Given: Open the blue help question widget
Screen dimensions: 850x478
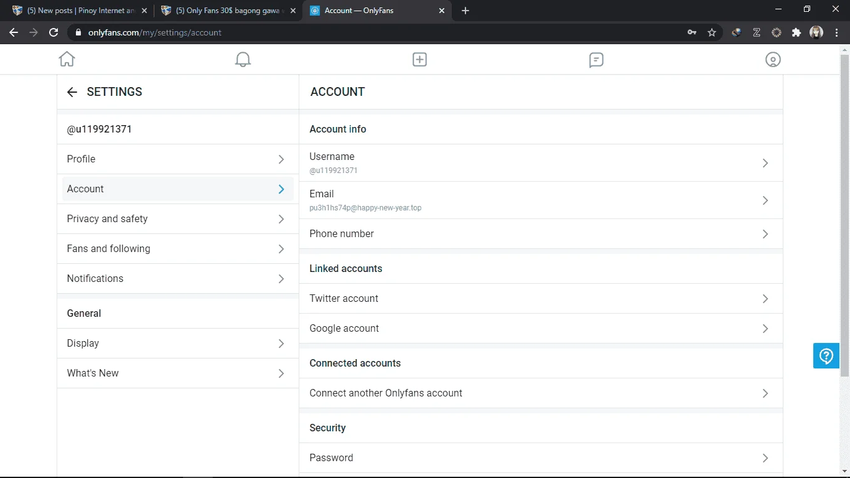Looking at the screenshot, I should click(x=826, y=355).
